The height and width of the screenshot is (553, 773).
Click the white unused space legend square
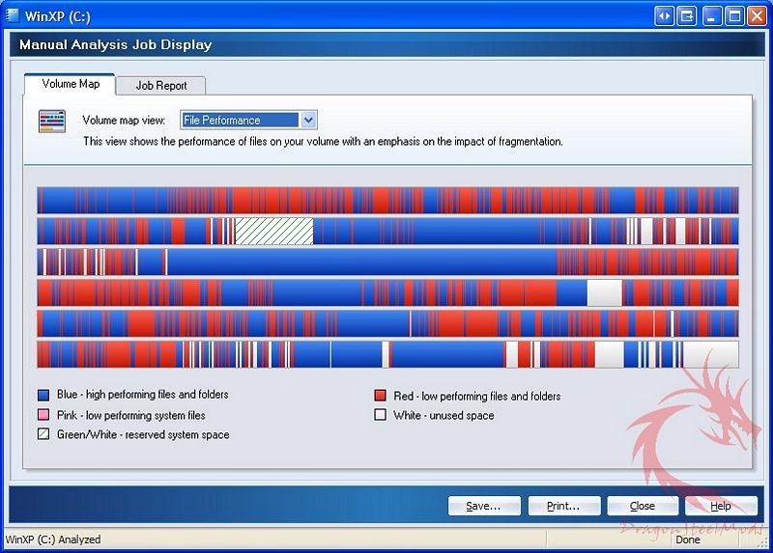(381, 415)
